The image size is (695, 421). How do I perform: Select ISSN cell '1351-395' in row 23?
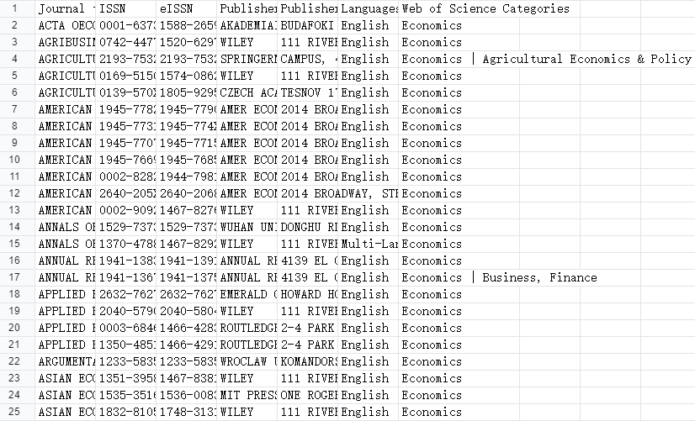[x=126, y=378]
